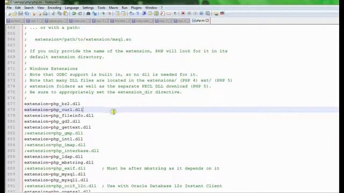Click line 'extension=php_gettext.dll'
This screenshot has width=344, height=193.
coord(58,128)
